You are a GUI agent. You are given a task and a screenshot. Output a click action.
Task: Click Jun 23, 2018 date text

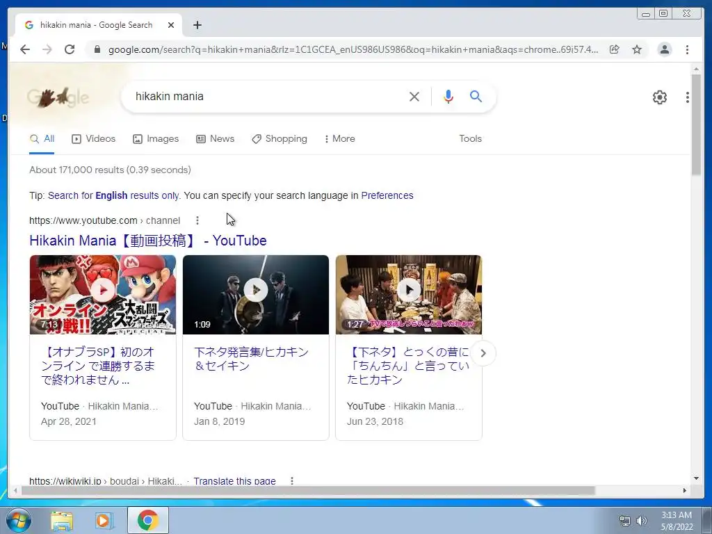pos(375,421)
